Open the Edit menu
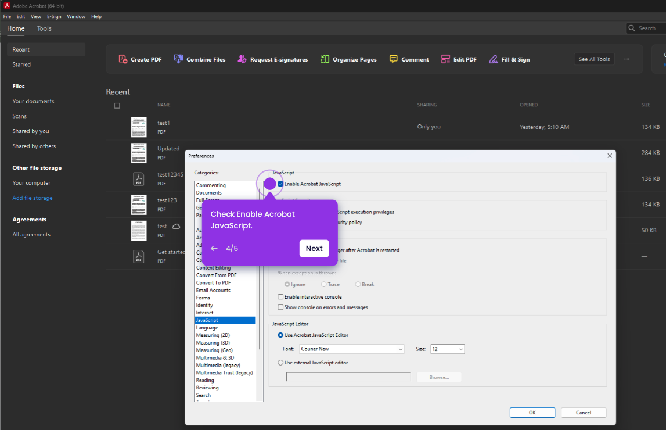 (x=21, y=17)
